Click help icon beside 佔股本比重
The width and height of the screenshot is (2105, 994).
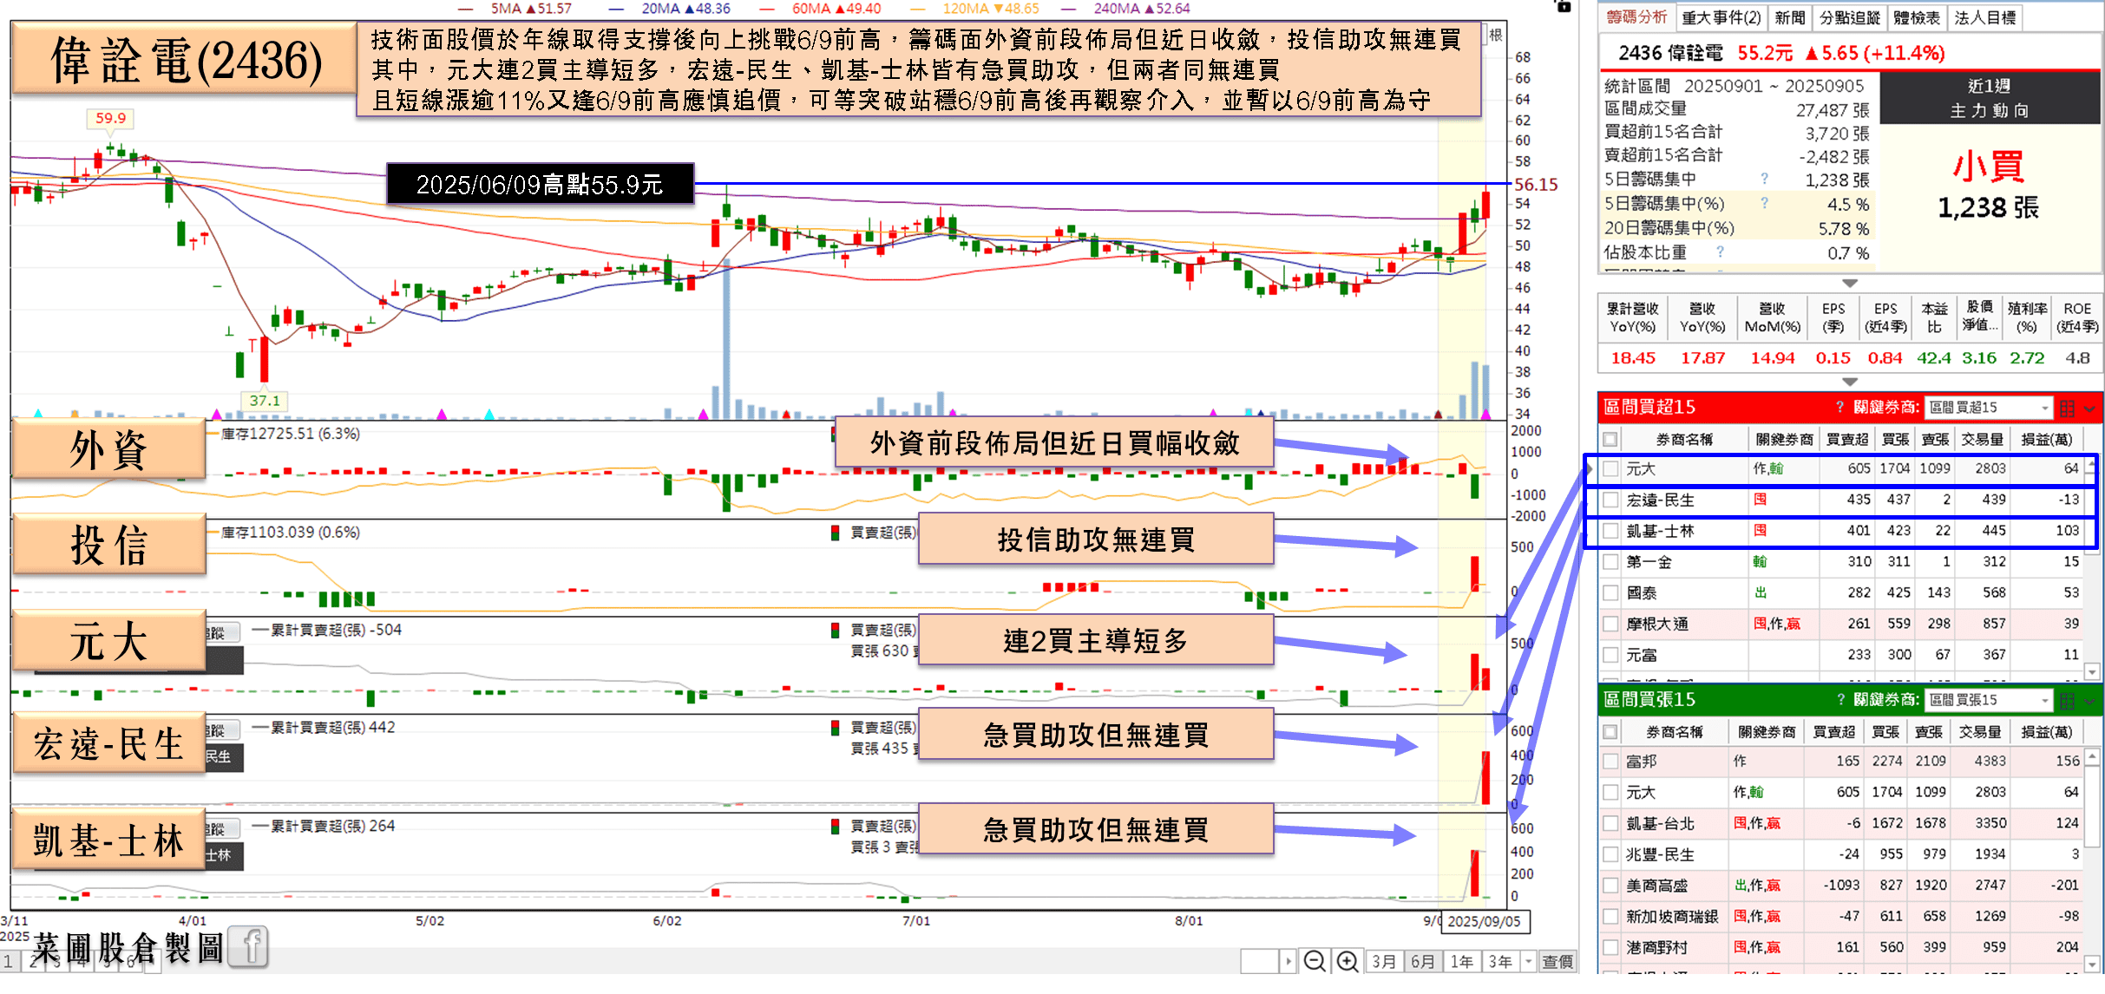[x=1720, y=252]
